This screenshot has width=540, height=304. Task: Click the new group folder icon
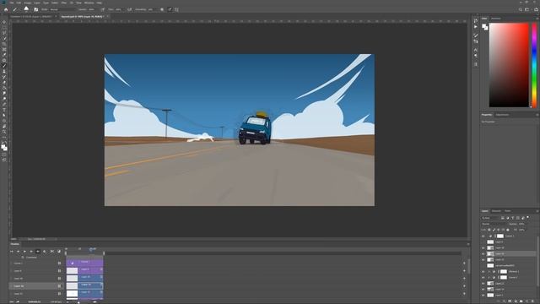tap(521, 301)
